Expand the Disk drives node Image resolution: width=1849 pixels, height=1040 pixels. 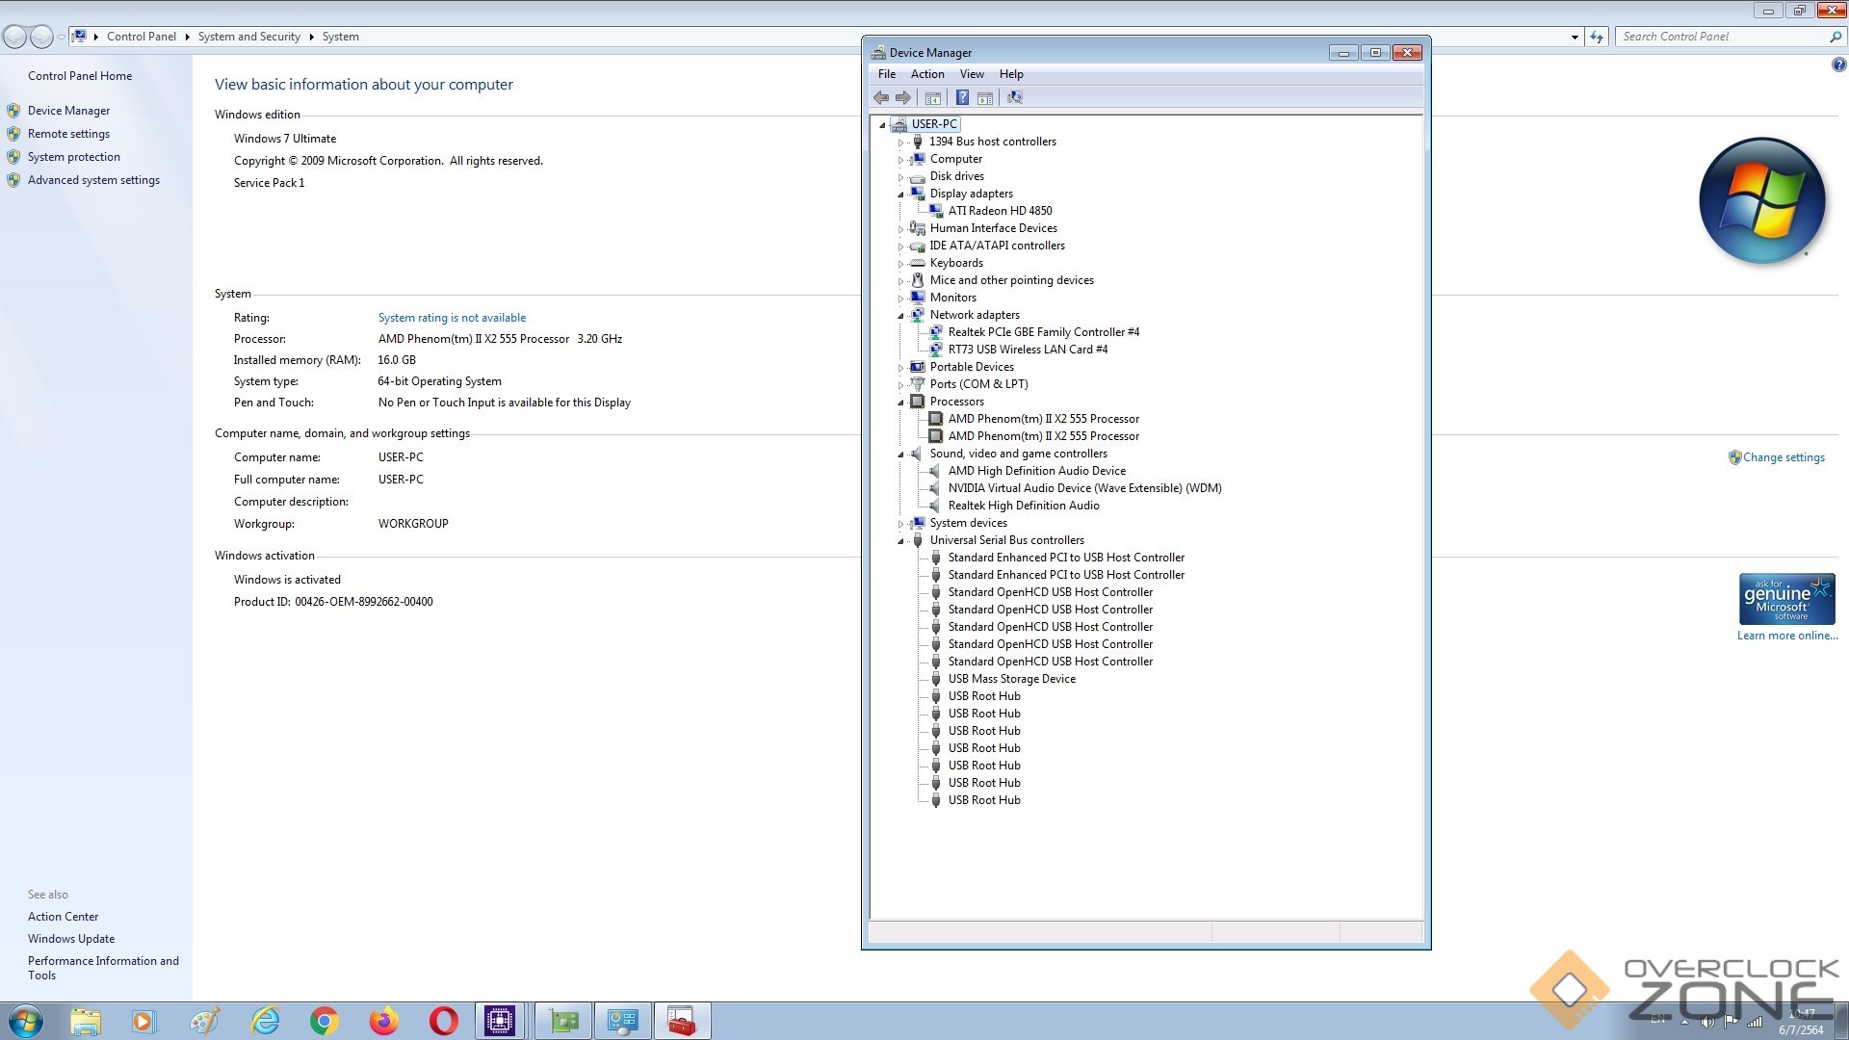click(901, 177)
